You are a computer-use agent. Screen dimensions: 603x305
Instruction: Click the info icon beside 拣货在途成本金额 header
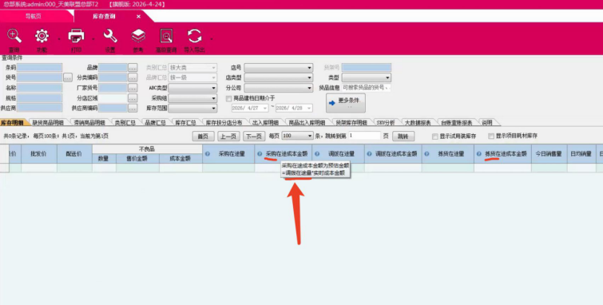click(478, 154)
